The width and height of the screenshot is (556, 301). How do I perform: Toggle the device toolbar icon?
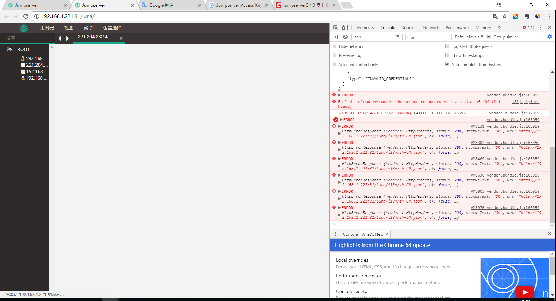point(345,27)
